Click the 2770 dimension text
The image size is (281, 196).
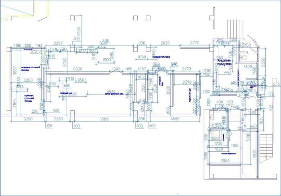195,43
